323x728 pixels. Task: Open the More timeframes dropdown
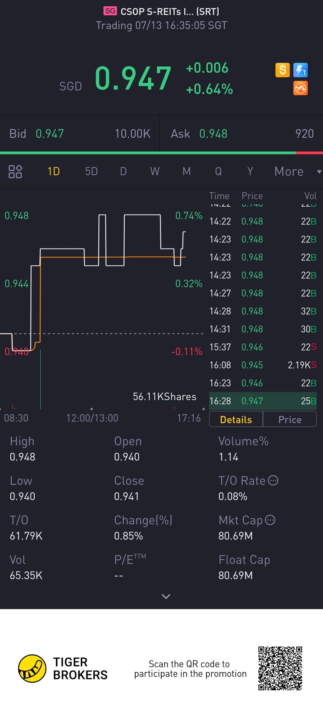tap(298, 172)
